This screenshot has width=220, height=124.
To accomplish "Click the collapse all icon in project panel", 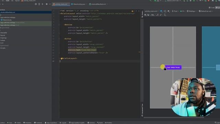I will [x=42, y=4].
